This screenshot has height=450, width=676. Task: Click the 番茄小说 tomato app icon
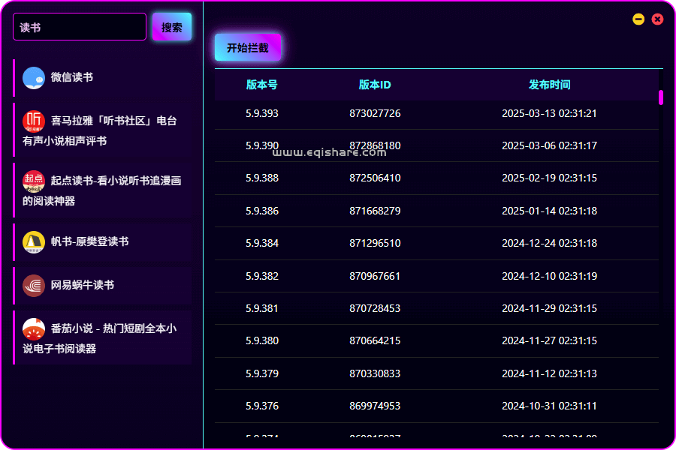(x=34, y=328)
